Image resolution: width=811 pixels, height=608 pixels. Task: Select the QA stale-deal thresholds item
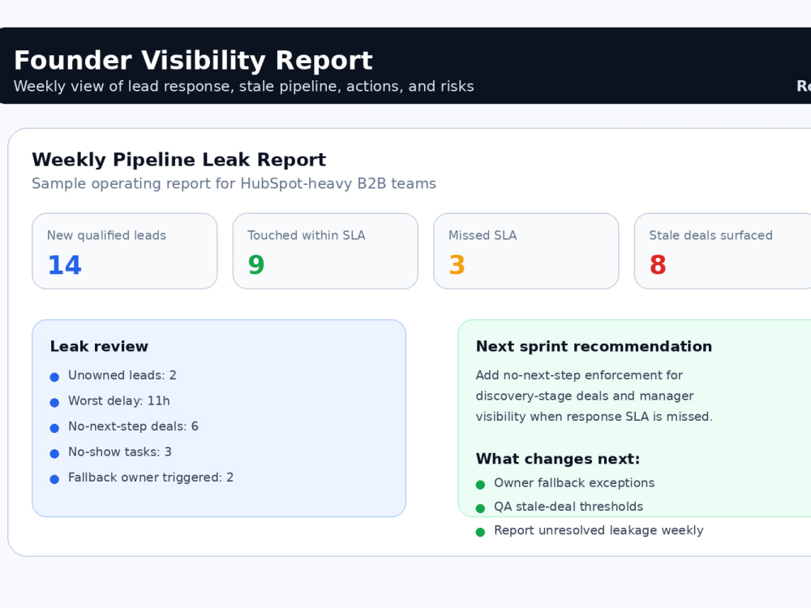(x=560, y=507)
